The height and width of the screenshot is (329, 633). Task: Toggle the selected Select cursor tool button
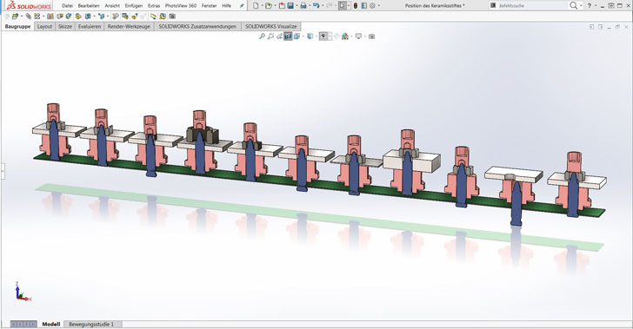(x=343, y=6)
